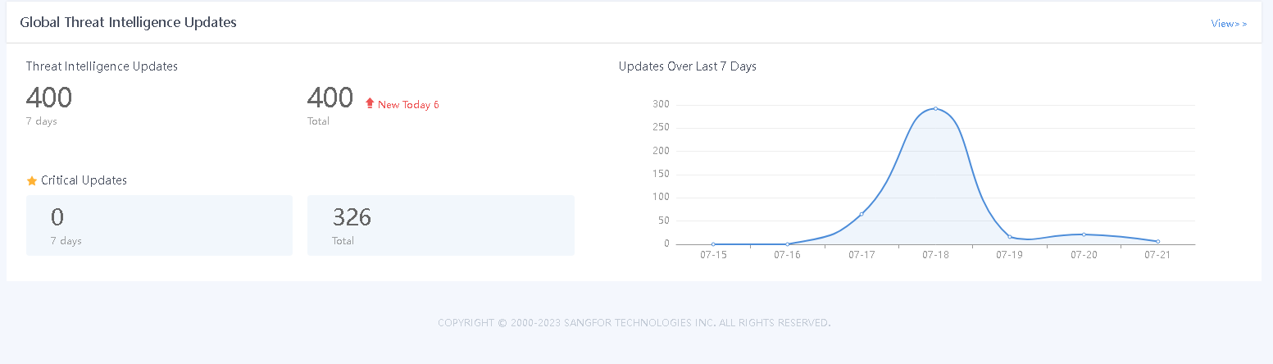Open the critical updates Total 326 card
The image size is (1273, 364).
440,225
